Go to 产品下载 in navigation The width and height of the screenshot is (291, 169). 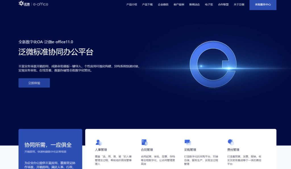point(147,5)
